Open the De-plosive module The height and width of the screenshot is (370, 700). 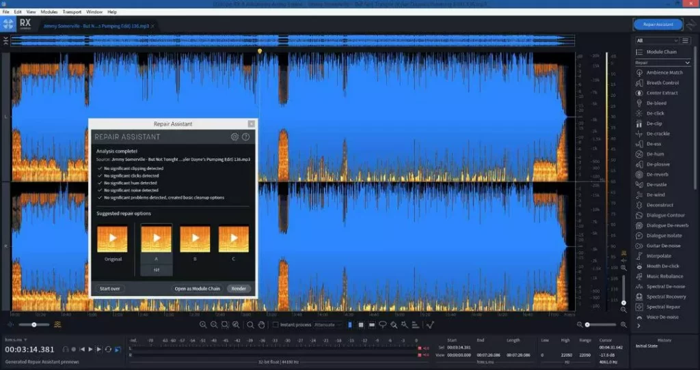[653, 165]
